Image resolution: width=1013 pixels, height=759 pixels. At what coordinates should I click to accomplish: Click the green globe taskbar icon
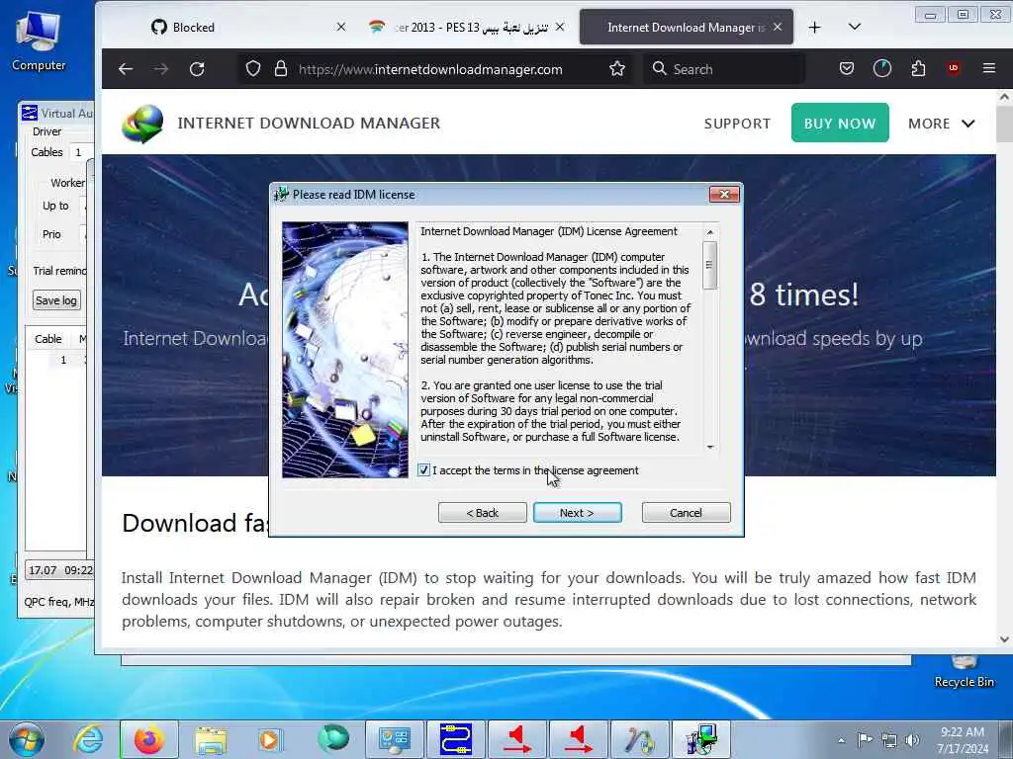pyautogui.click(x=333, y=738)
